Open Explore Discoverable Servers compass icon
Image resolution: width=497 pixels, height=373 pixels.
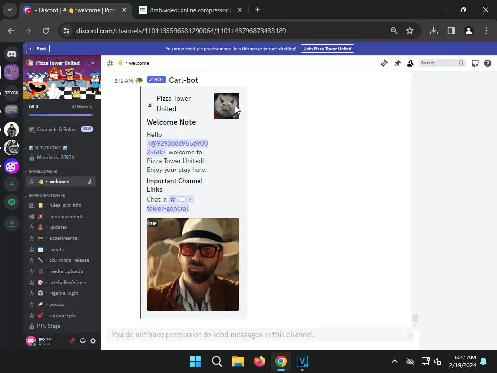click(x=12, y=202)
